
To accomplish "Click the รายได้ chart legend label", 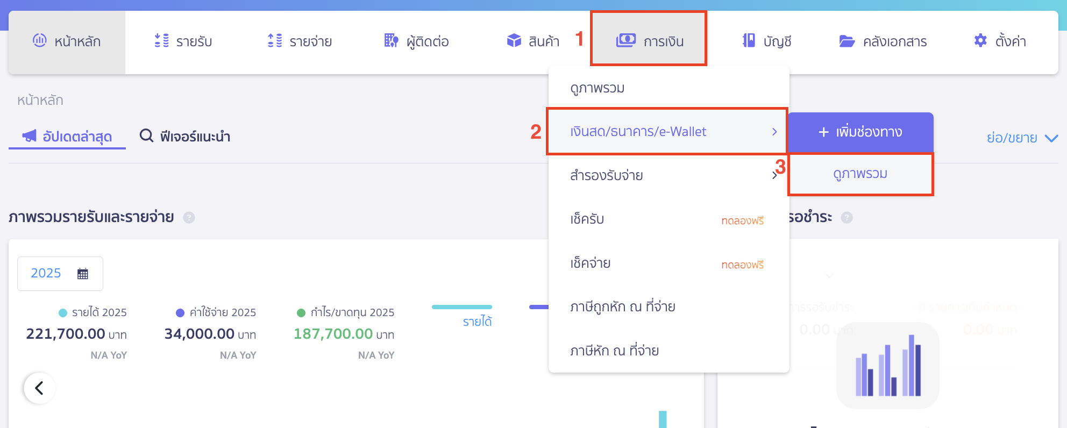I will [478, 322].
